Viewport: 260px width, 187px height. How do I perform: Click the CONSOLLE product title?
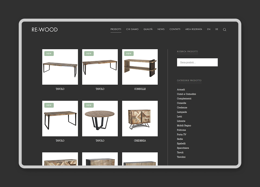click(x=140, y=89)
